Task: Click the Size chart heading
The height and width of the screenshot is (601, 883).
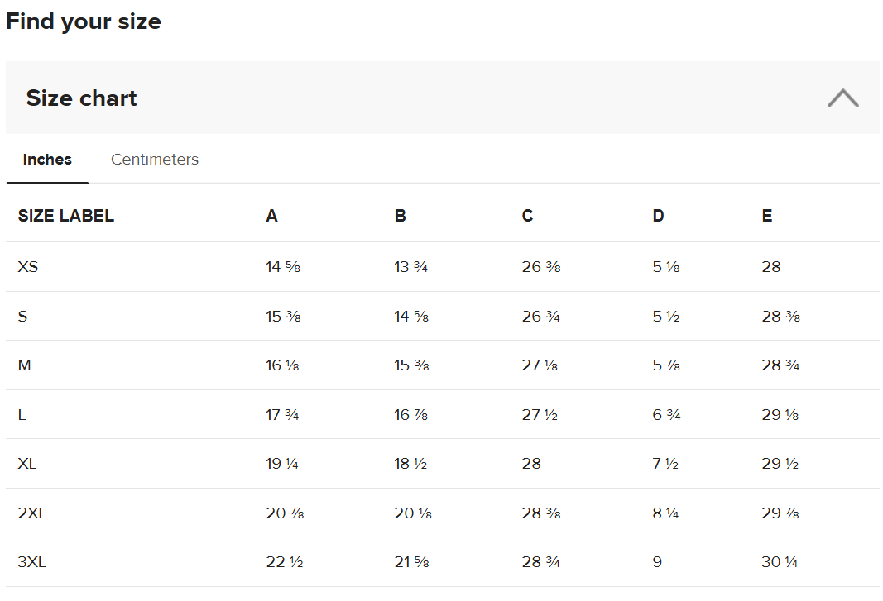Action: click(x=81, y=98)
